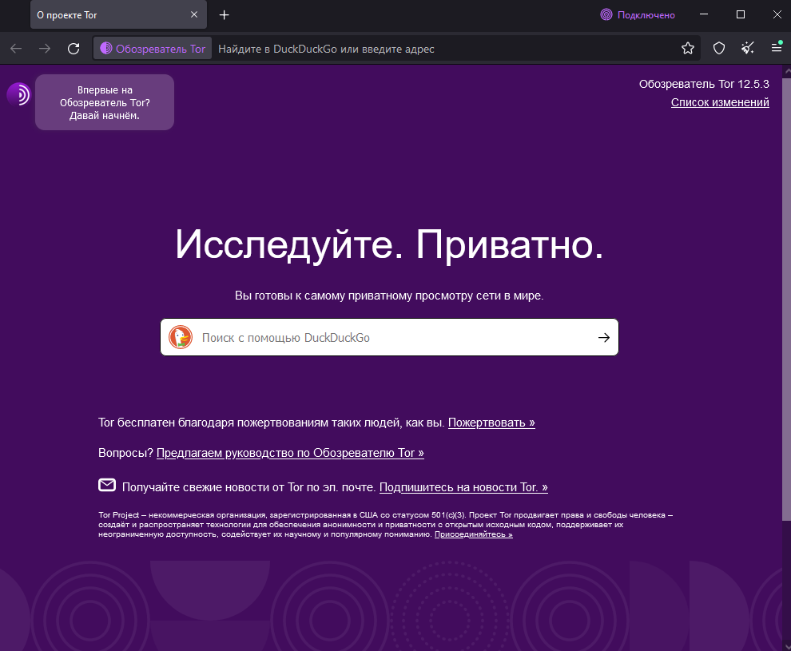This screenshot has height=651, width=791.
Task: Click the 'Обозреватель Tor' identity box
Action: [153, 49]
